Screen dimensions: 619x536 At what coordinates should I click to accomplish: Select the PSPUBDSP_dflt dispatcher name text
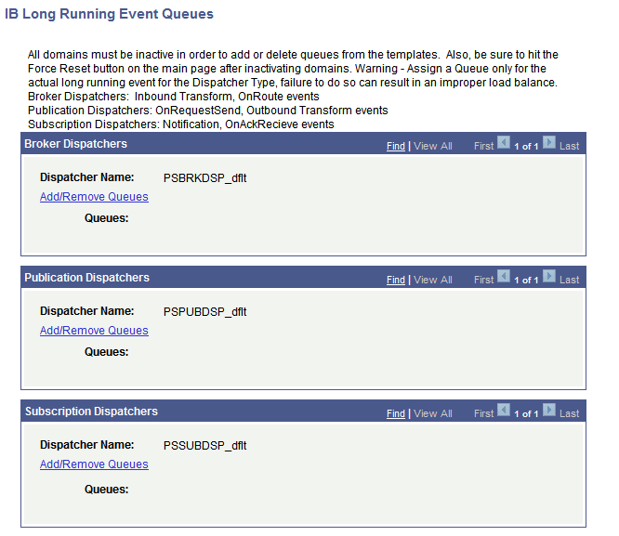[204, 312]
